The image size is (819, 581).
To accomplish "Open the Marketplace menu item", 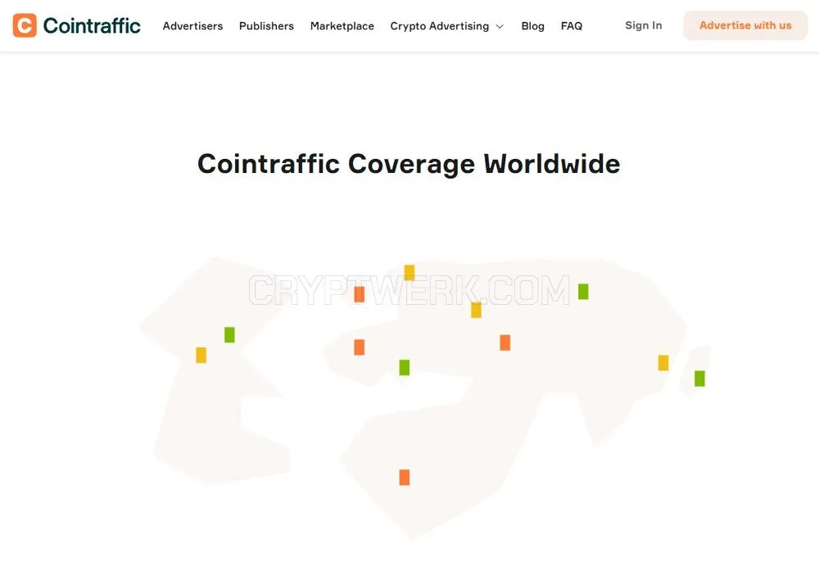I will click(x=342, y=25).
